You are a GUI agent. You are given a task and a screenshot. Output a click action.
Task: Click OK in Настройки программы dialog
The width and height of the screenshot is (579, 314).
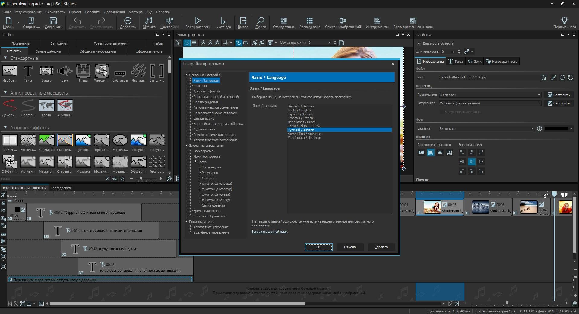point(319,247)
